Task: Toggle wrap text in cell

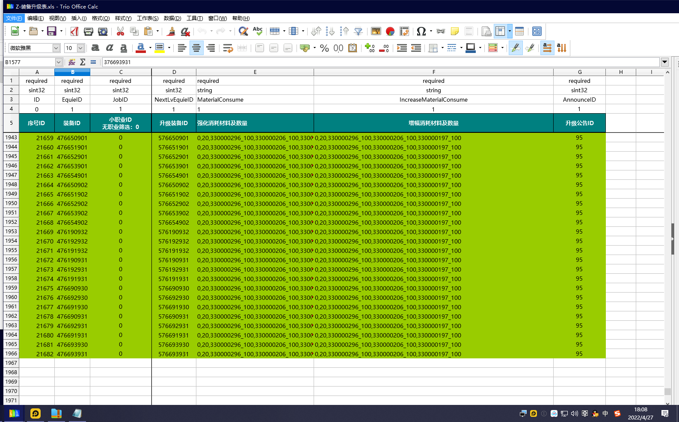Action: click(x=228, y=48)
